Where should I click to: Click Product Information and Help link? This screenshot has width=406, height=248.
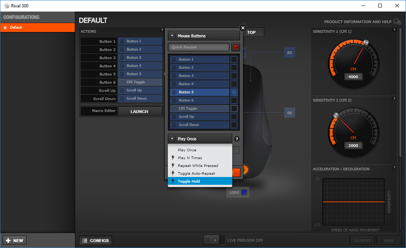[x=358, y=22]
